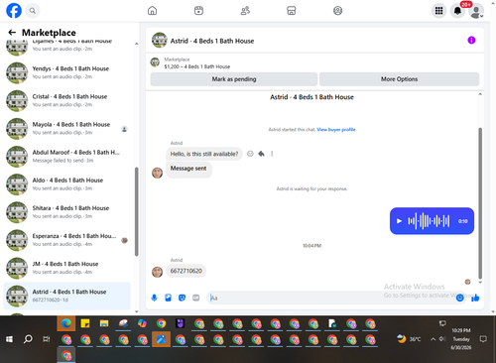Image resolution: width=496 pixels, height=363 pixels.
Task: Choose a GIF icon
Action: pyautogui.click(x=196, y=298)
